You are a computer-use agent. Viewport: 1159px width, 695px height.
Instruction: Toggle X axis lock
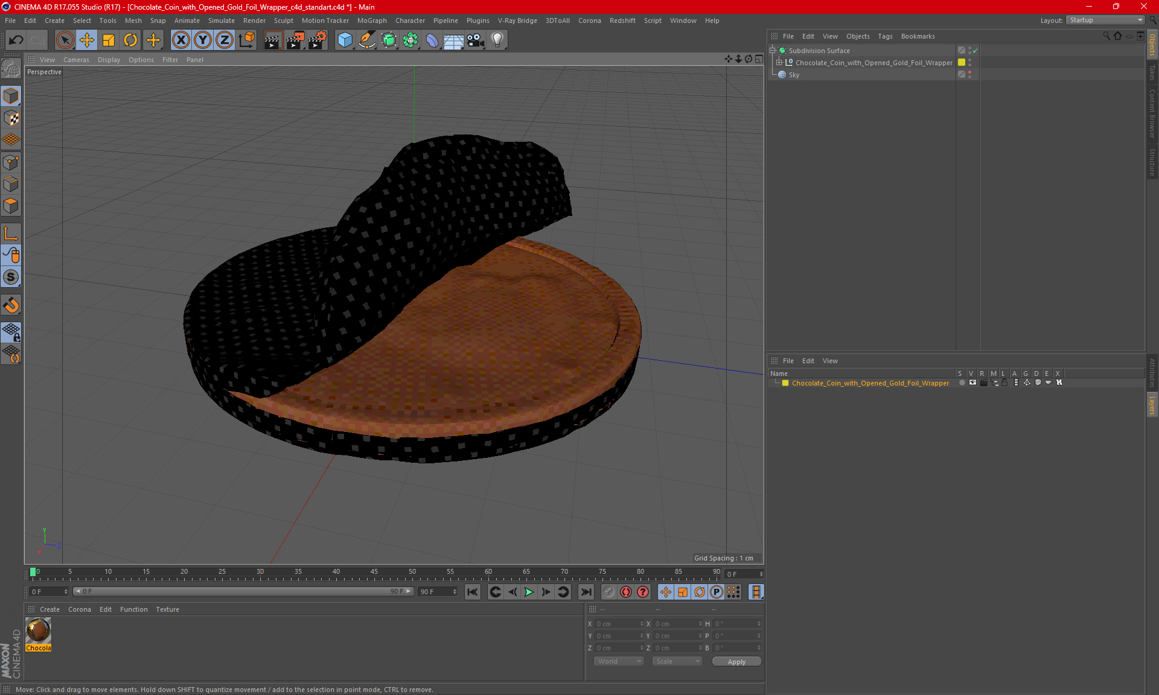(x=180, y=40)
